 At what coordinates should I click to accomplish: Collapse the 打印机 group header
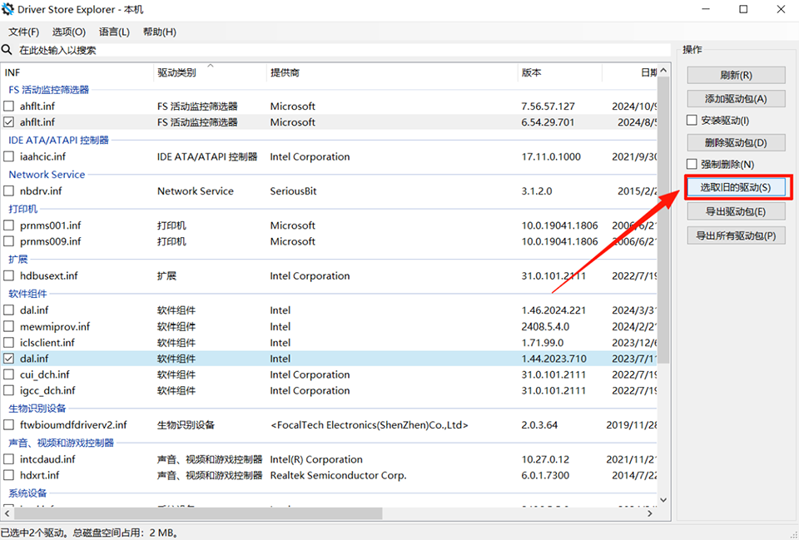pos(23,209)
